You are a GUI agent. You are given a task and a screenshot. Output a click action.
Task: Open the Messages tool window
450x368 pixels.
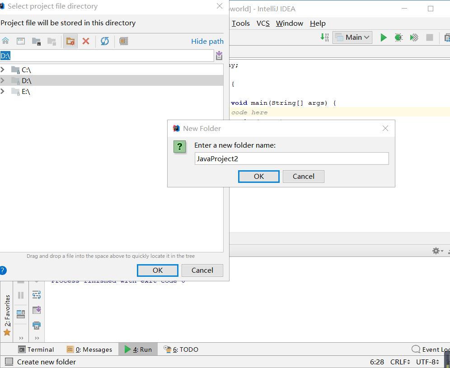tap(89, 349)
